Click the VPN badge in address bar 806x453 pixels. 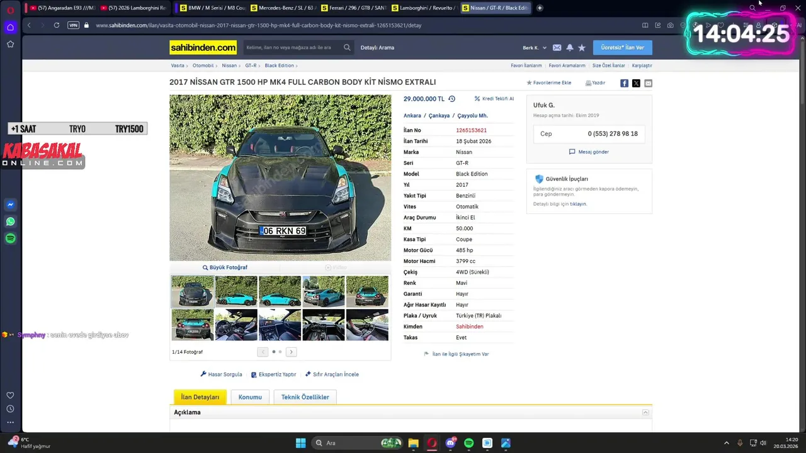(74, 25)
